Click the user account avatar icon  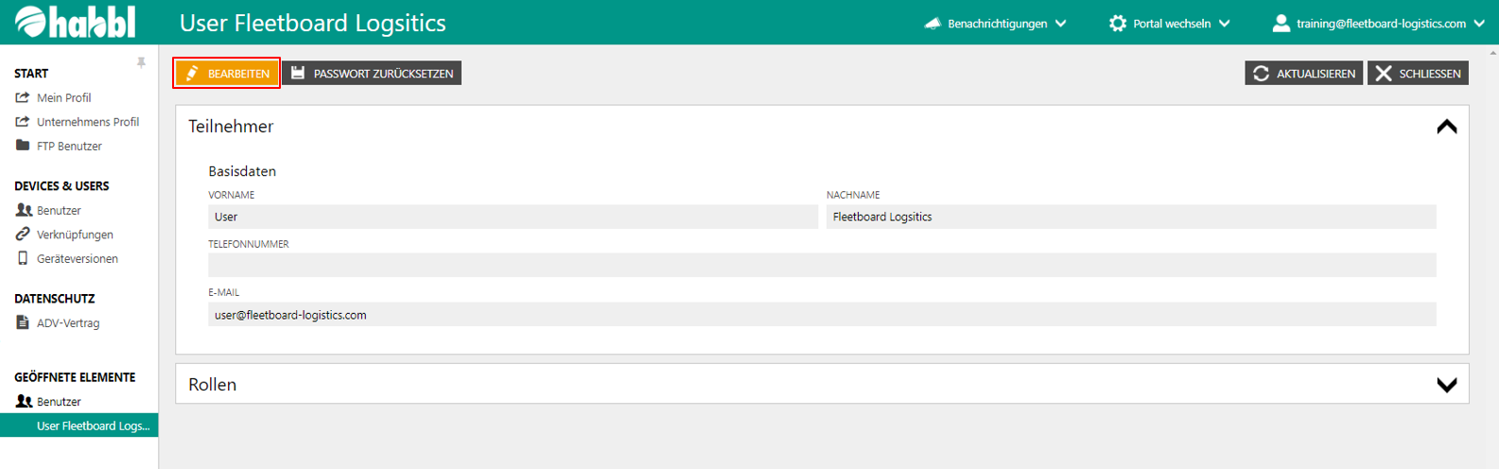[x=1281, y=24]
